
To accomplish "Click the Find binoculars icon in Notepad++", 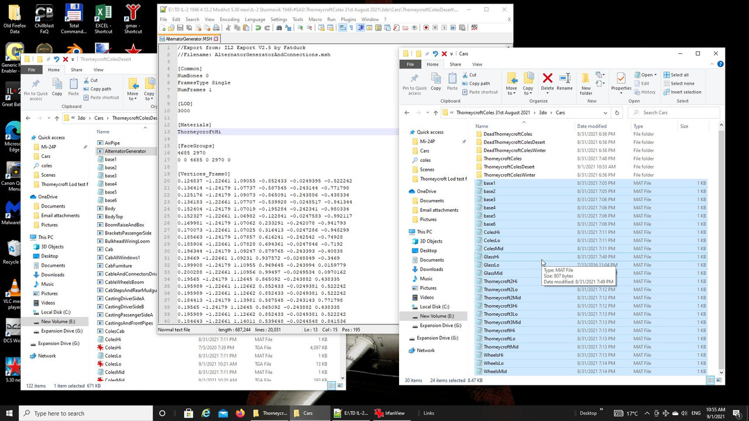I will tap(279, 27).
